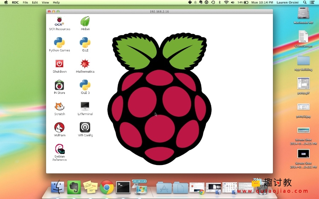319x199 pixels.
Task: Click the volume speaker icon
Action: point(233,2)
